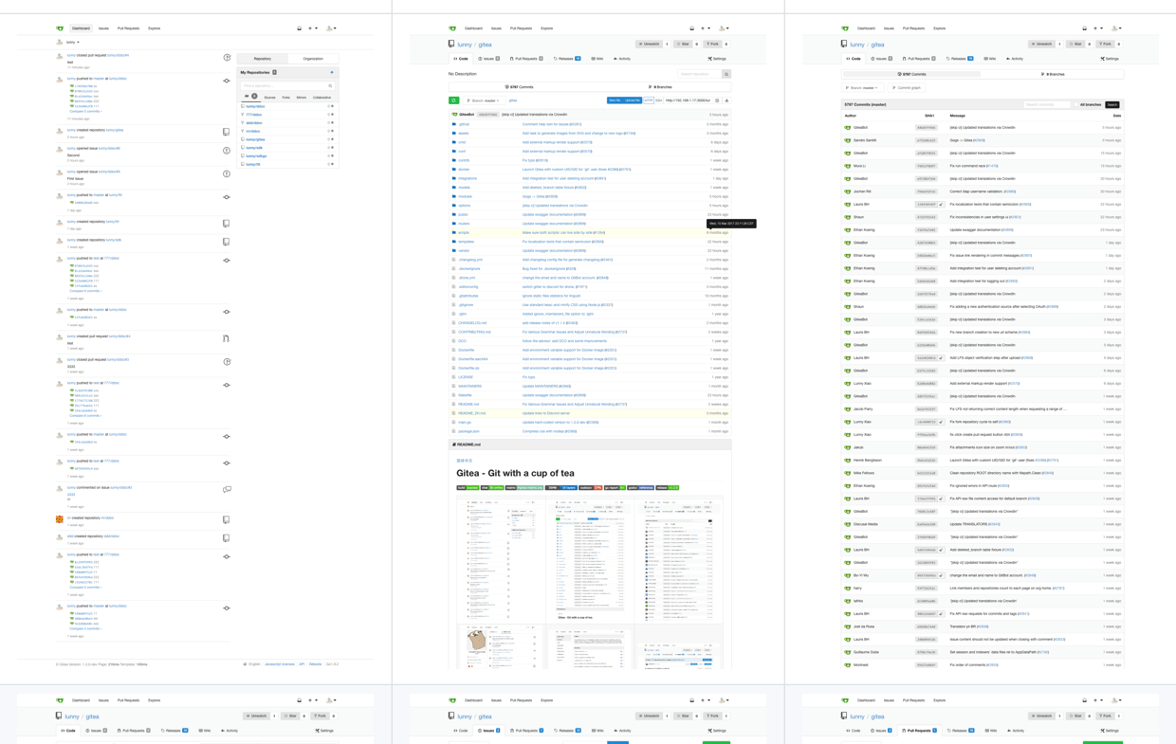Click 5787 Commits on code page
The width and height of the screenshot is (1176, 744).
(x=520, y=87)
